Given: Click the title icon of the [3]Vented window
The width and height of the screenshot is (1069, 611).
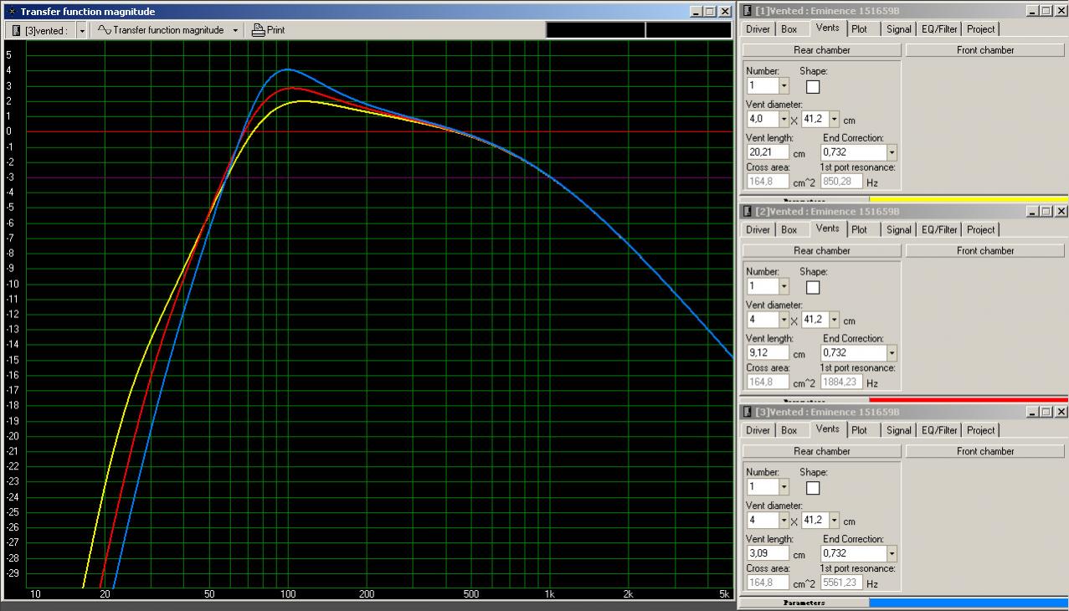Looking at the screenshot, I should [747, 413].
